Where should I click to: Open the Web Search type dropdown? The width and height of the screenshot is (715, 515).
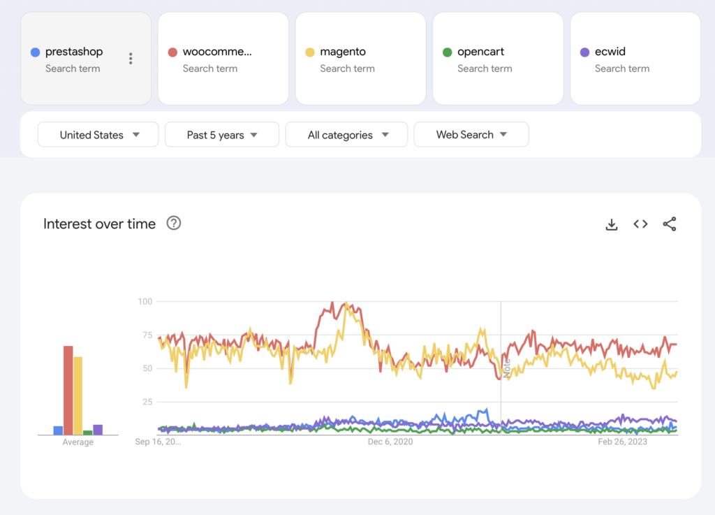[x=471, y=135]
